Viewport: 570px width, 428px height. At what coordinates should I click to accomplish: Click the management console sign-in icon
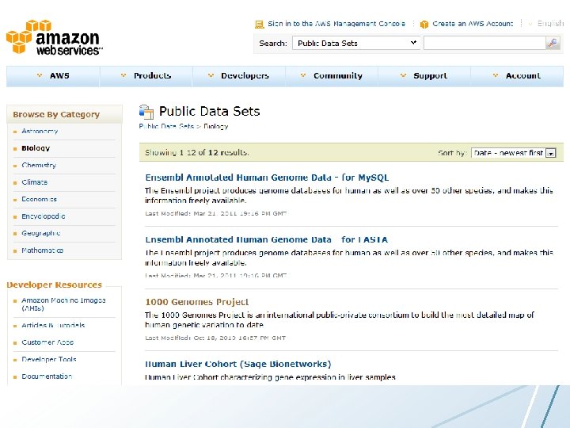coord(259,24)
